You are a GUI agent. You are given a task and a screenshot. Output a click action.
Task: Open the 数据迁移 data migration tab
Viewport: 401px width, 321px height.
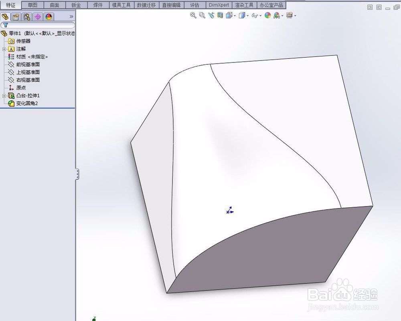(x=146, y=5)
